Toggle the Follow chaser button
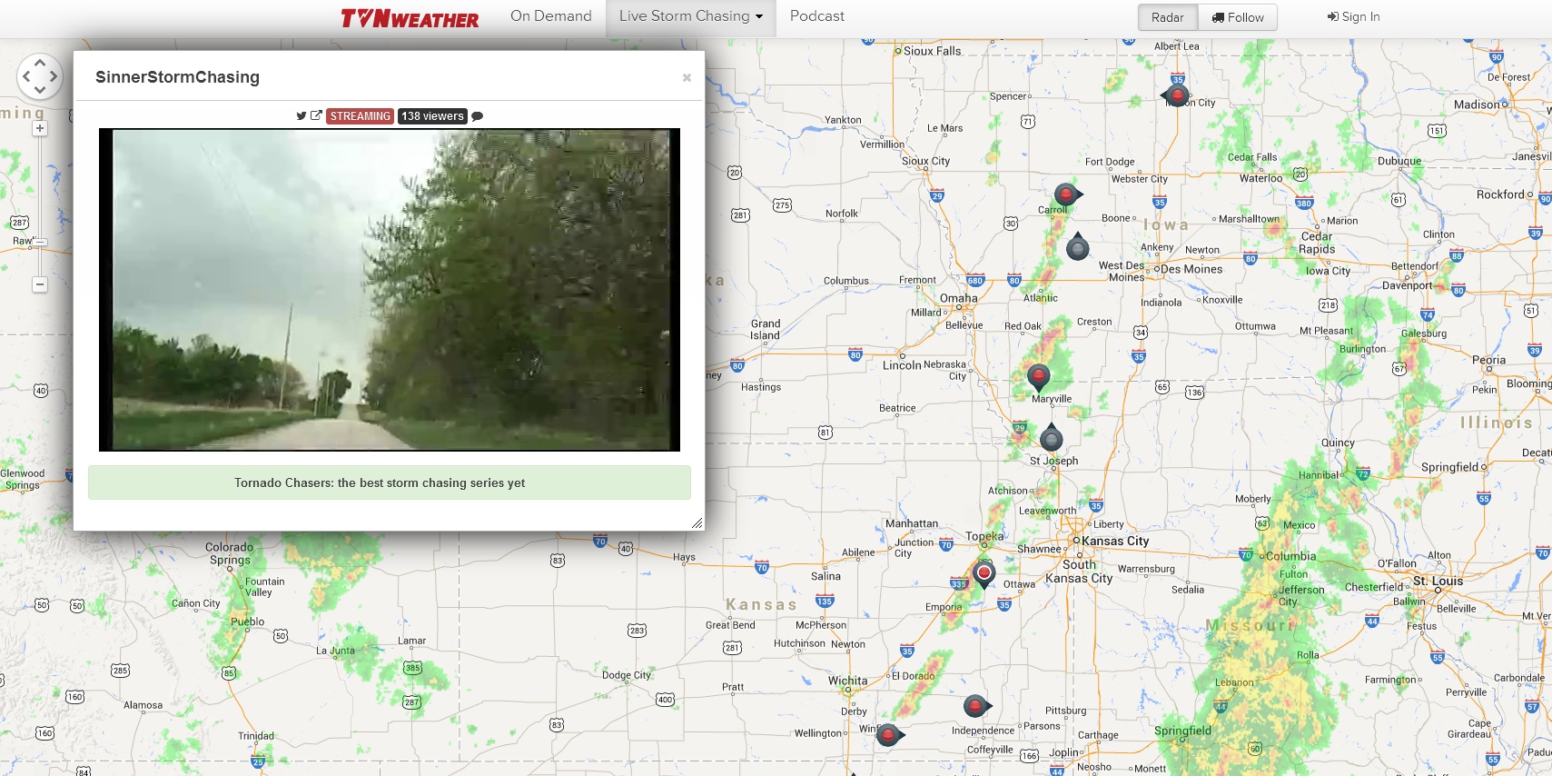Viewport: 1552px width, 776px height. tap(1238, 17)
